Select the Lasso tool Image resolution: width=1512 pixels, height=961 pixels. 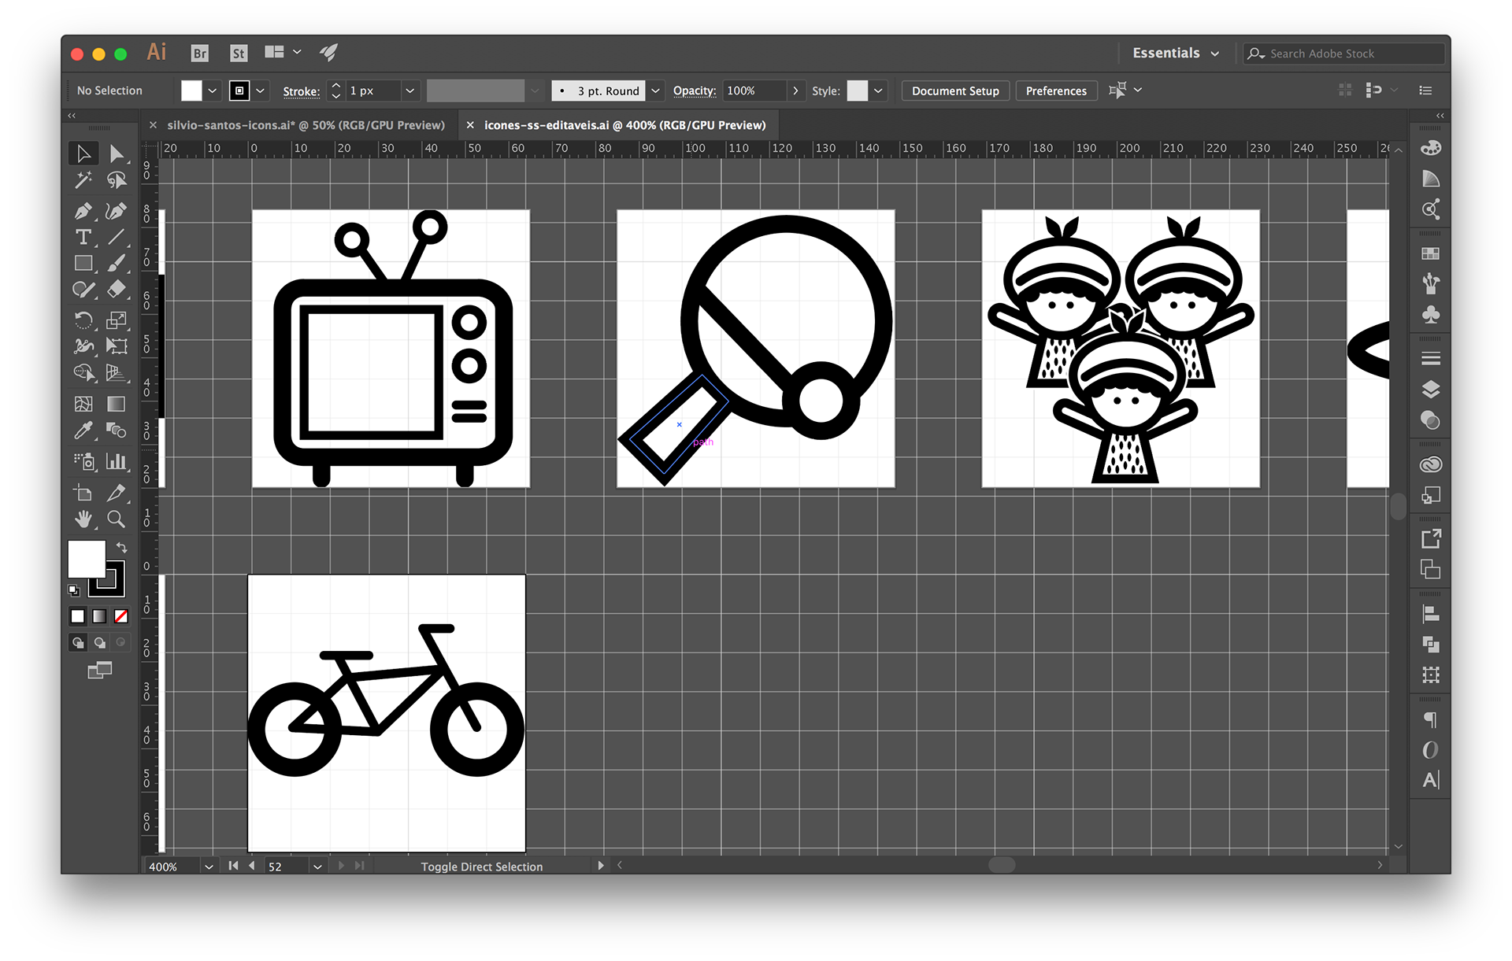coord(117,180)
